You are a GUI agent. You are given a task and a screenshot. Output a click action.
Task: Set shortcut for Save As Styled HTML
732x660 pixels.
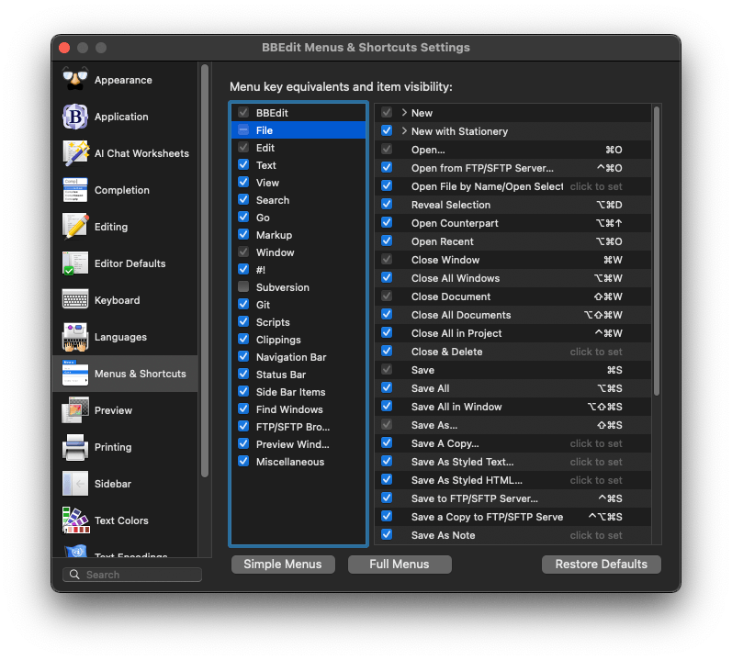pos(596,480)
